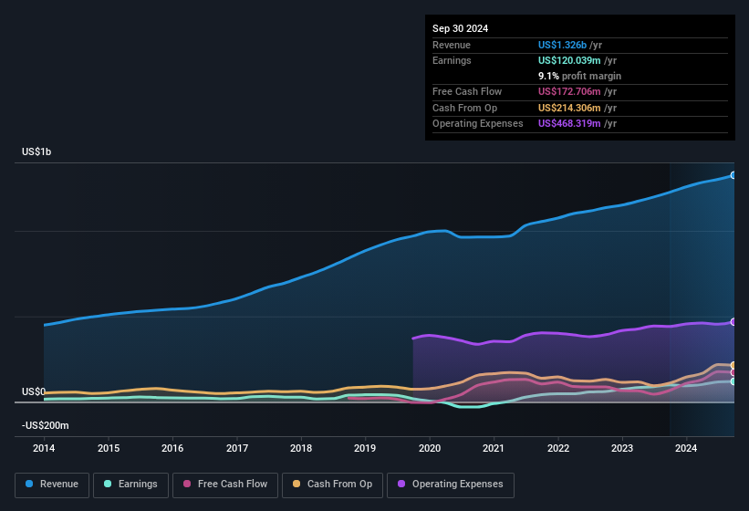Screen dimensions: 749x511
Task: Click the Earnings label in tooltip
Action: click(x=452, y=60)
